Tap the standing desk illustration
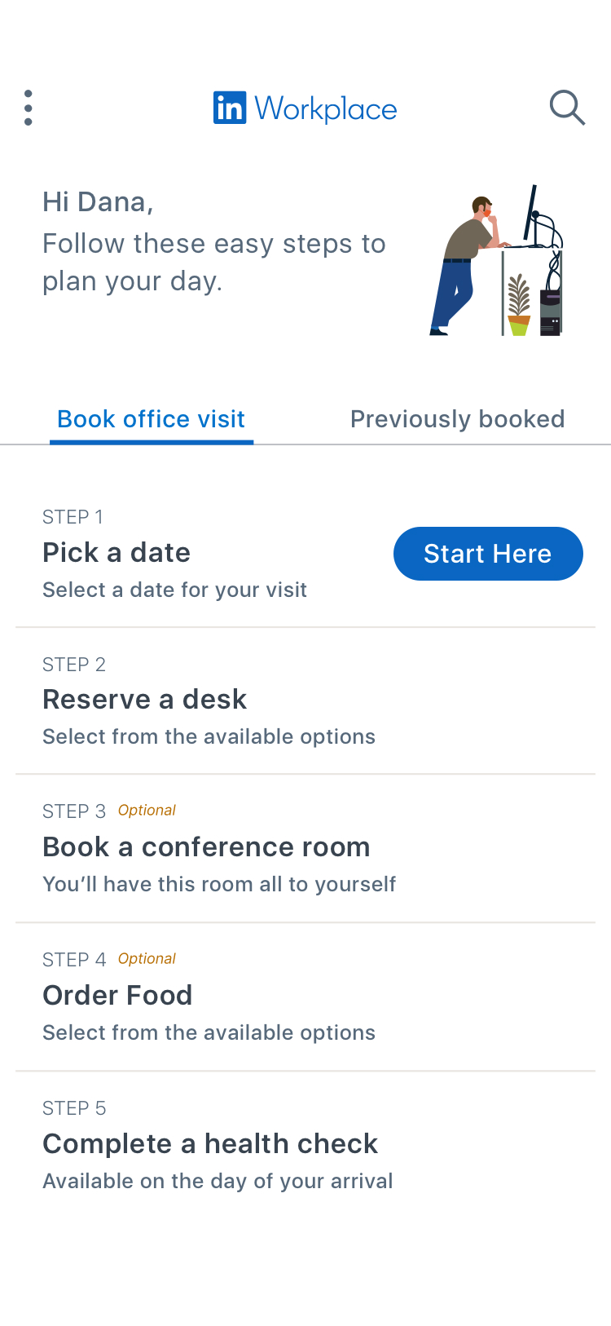The image size is (611, 1326). (x=497, y=261)
